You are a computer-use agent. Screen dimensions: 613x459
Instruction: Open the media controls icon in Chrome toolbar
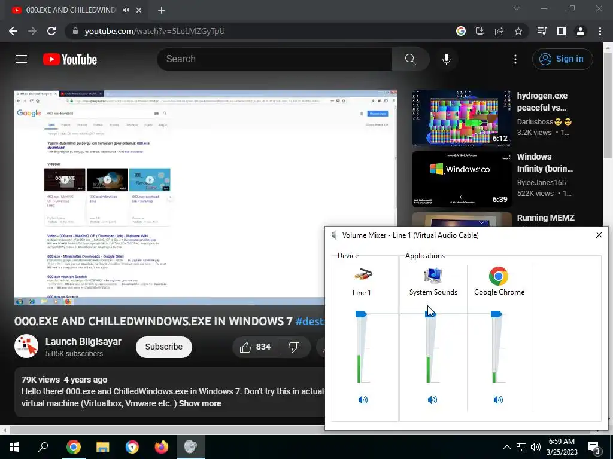tap(542, 31)
